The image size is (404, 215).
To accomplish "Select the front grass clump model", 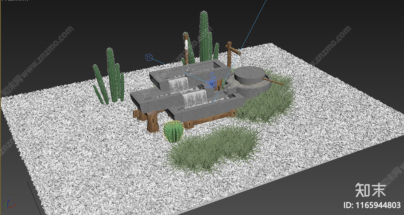I will (214, 150).
